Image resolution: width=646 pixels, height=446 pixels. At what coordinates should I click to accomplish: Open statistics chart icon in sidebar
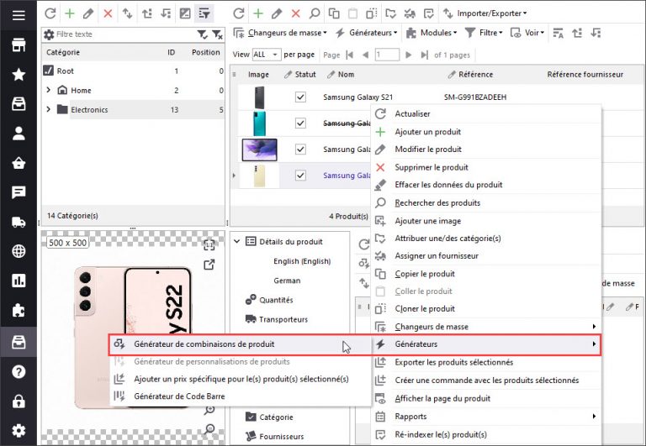[19, 281]
